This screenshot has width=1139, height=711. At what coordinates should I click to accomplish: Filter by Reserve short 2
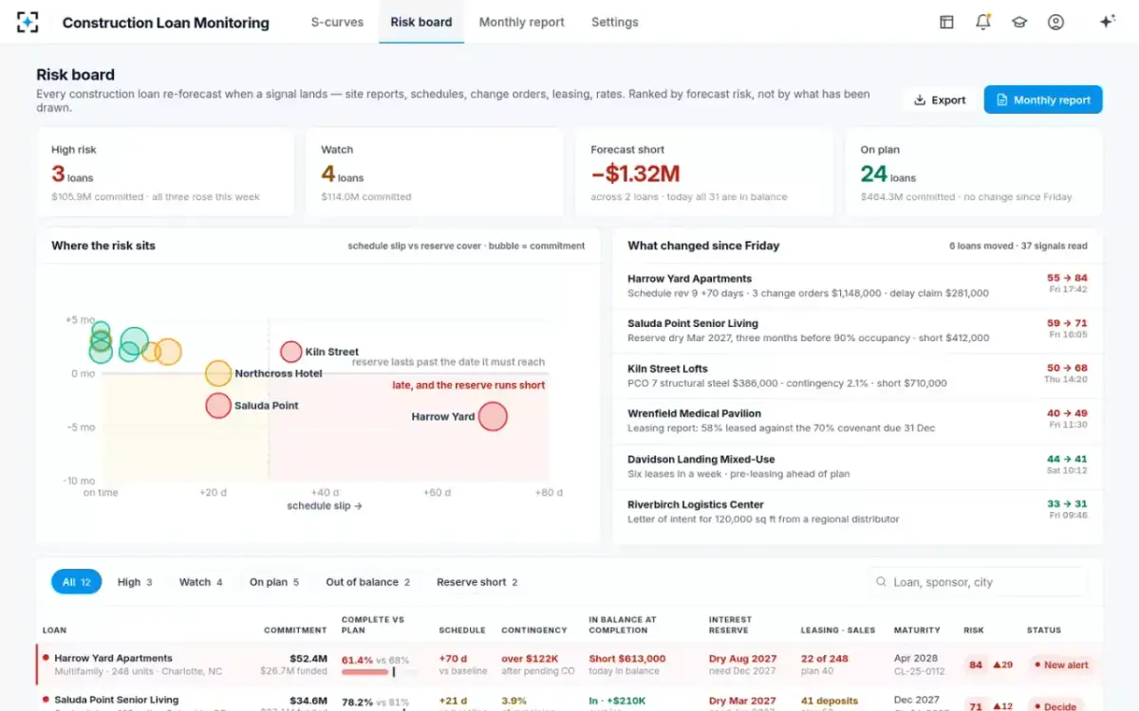tap(477, 582)
